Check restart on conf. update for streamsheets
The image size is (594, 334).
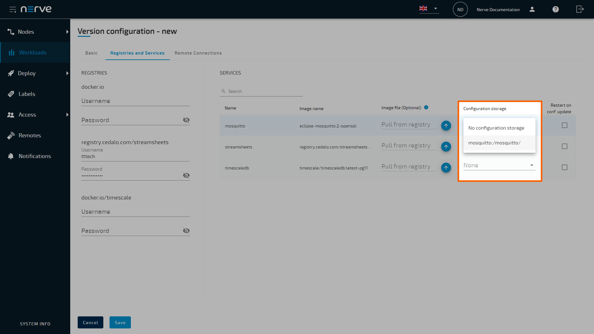point(565,146)
